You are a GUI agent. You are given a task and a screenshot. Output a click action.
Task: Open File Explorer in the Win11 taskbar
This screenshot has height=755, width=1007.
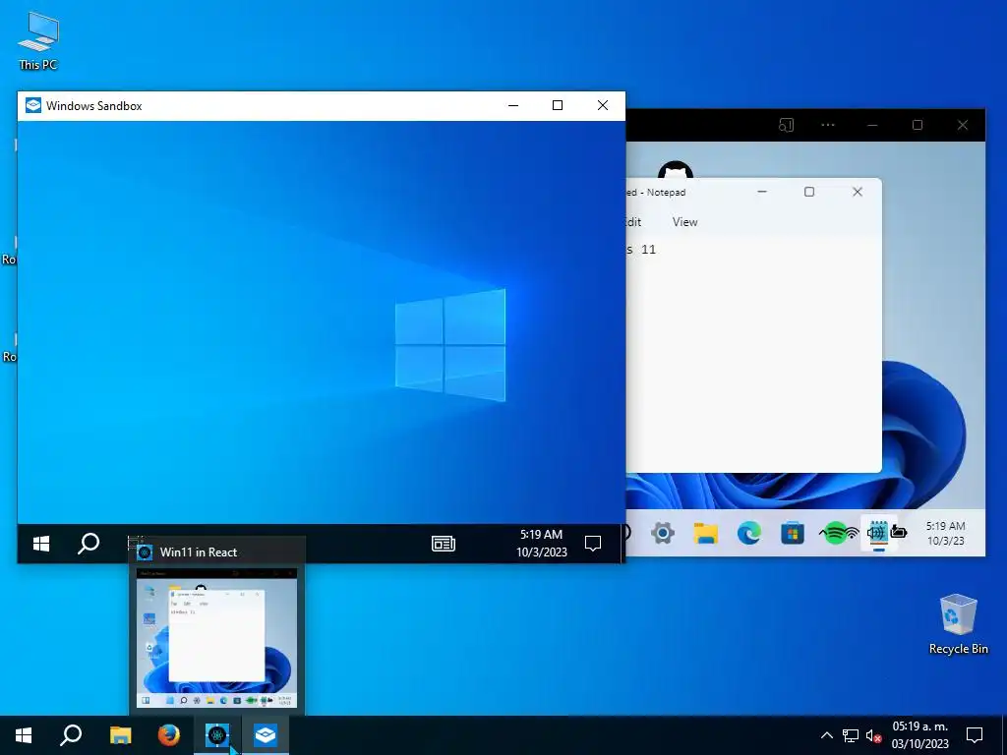[x=706, y=533]
